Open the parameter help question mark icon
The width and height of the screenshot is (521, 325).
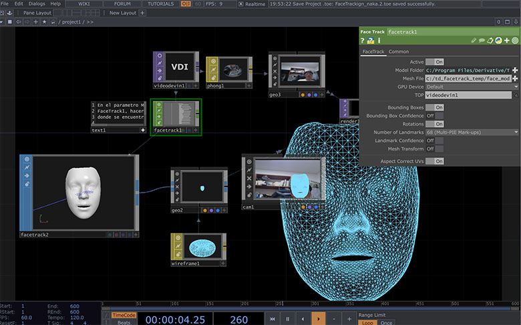point(363,41)
